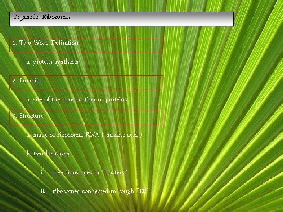Click the "Organelle: Ribosomes" title box
The width and height of the screenshot is (283, 212).
tap(121, 19)
